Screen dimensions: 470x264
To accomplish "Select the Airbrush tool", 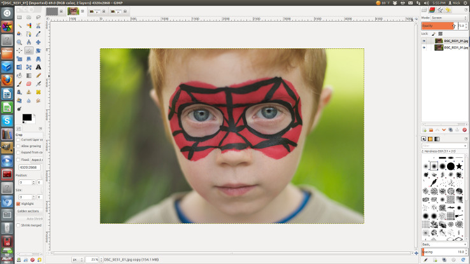I will (x=38, y=84).
